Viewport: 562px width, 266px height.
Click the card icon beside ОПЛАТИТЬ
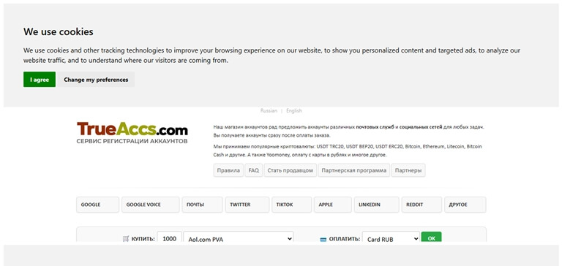[x=323, y=239]
